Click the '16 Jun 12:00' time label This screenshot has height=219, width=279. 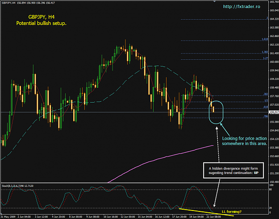pos(162,217)
